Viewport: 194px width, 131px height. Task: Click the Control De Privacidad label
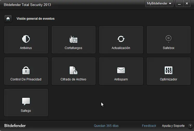click(26, 79)
